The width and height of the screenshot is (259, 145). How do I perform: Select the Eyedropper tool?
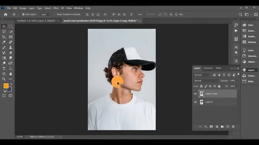(4, 42)
